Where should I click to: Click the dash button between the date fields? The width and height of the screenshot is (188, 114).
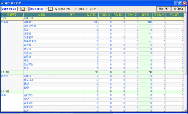click(27, 9)
